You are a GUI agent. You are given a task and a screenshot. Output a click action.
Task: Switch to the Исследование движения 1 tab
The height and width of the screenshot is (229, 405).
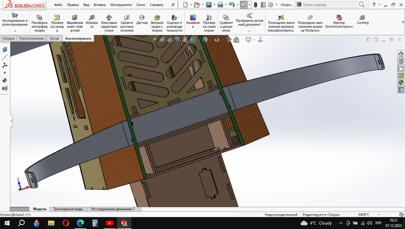[113, 209]
